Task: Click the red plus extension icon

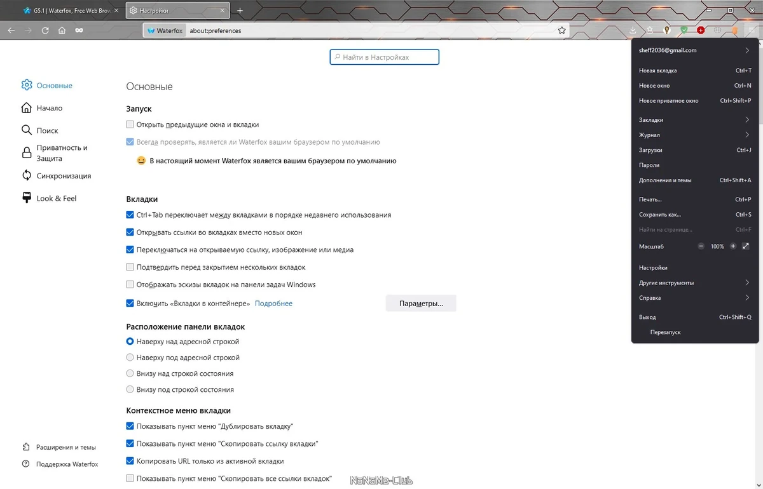Action: point(701,30)
